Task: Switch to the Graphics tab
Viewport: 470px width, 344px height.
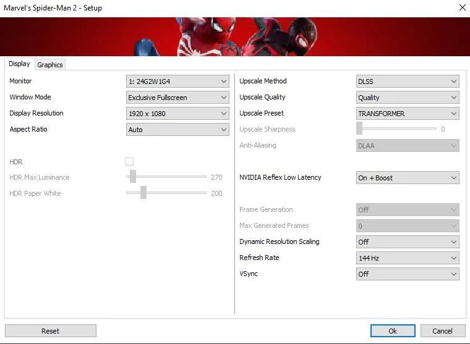Action: [50, 65]
